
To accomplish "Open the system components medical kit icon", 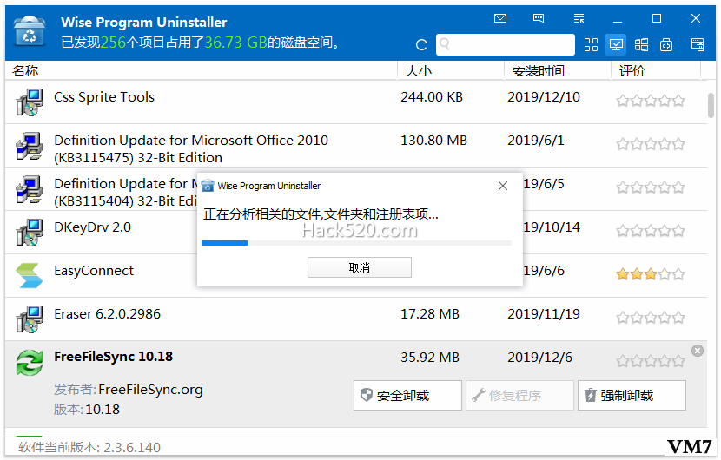I will point(666,44).
